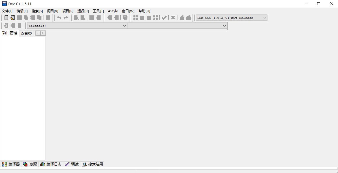The height and width of the screenshot is (173, 338).
Task: Click the Delete profiling information icon
Action: point(189,18)
